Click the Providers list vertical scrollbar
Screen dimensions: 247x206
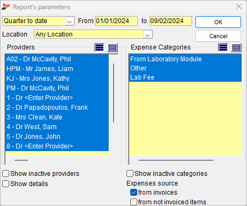tap(114, 93)
